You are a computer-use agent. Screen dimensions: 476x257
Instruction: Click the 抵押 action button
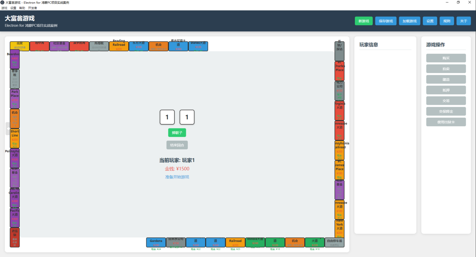[446, 90]
